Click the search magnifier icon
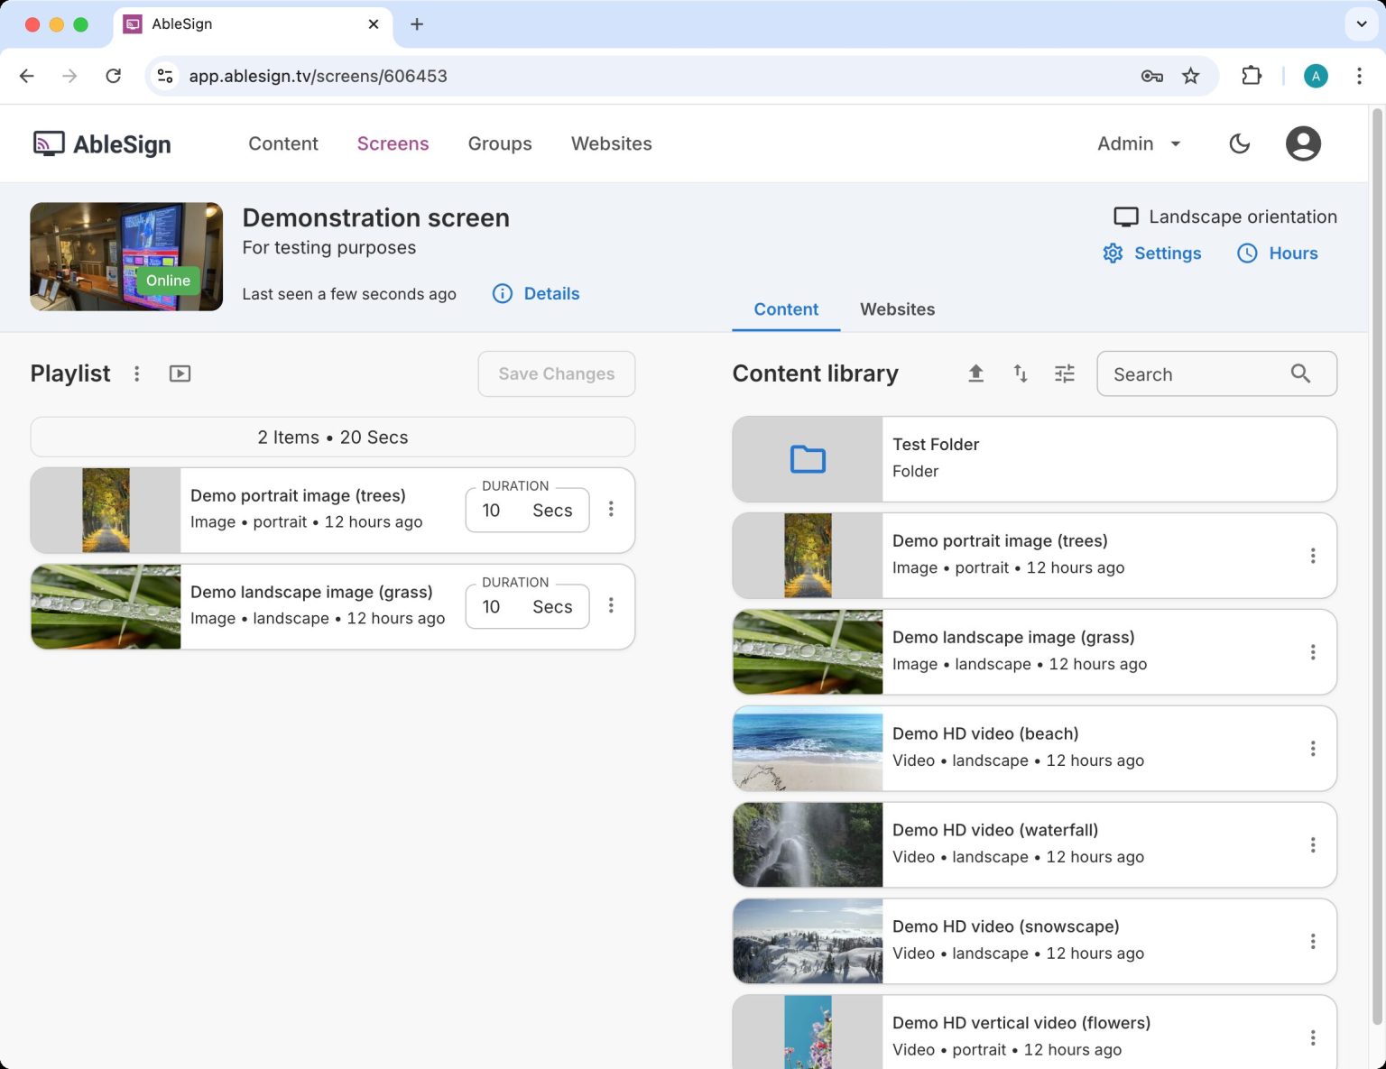This screenshot has height=1069, width=1386. click(x=1300, y=373)
